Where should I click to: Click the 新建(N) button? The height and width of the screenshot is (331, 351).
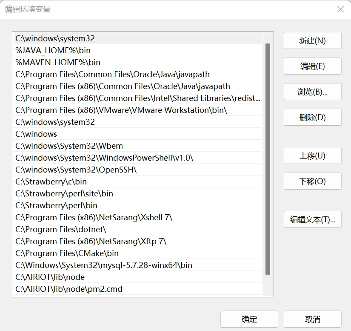[312, 40]
